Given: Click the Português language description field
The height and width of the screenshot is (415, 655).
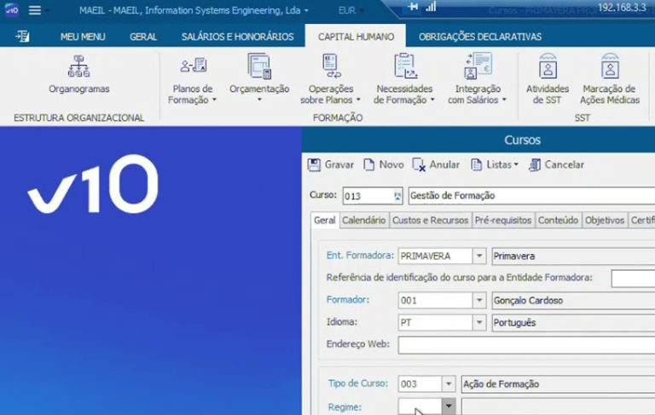Looking at the screenshot, I should click(573, 323).
